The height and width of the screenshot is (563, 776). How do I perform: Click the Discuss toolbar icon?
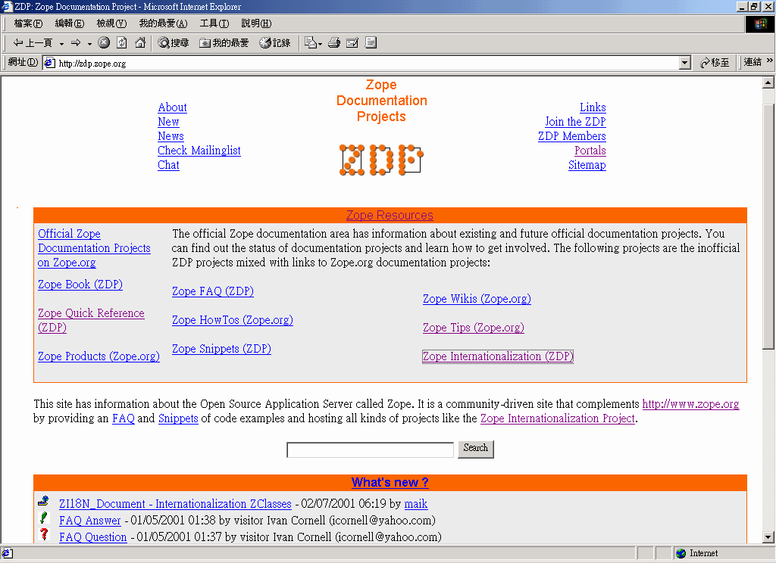[x=371, y=43]
